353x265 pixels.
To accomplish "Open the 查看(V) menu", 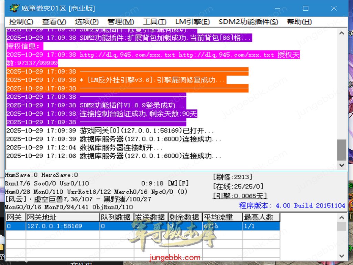I will click(54, 22).
